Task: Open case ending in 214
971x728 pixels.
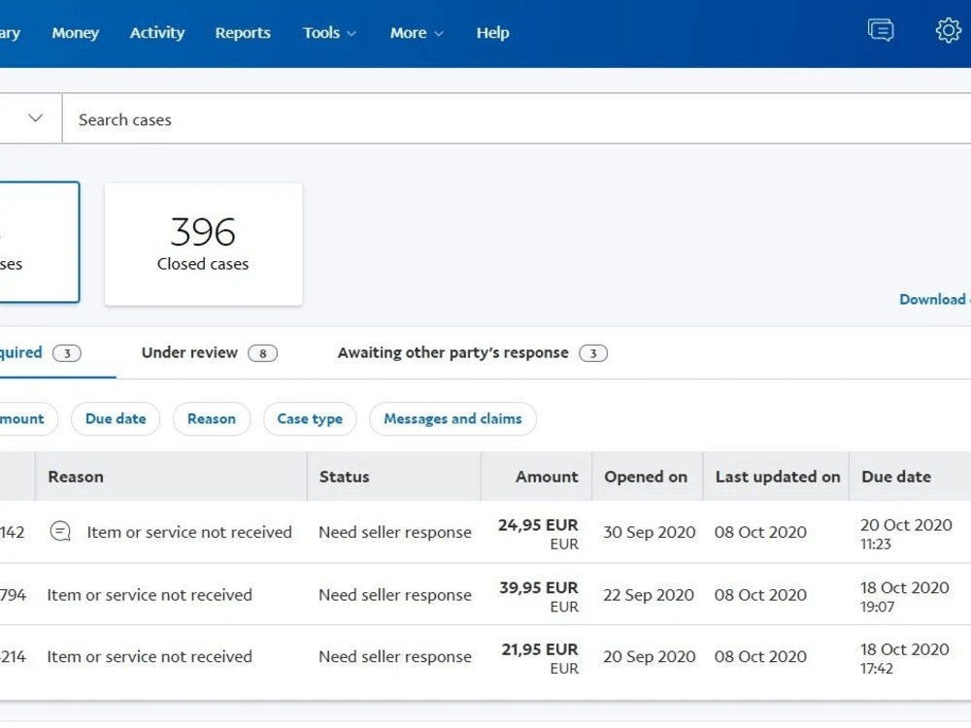Action: 13,656
